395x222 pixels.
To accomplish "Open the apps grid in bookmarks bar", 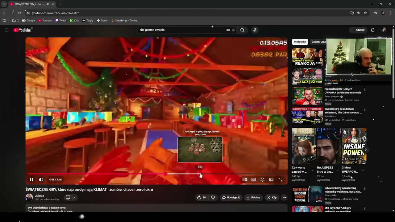I will pyautogui.click(x=4, y=21).
